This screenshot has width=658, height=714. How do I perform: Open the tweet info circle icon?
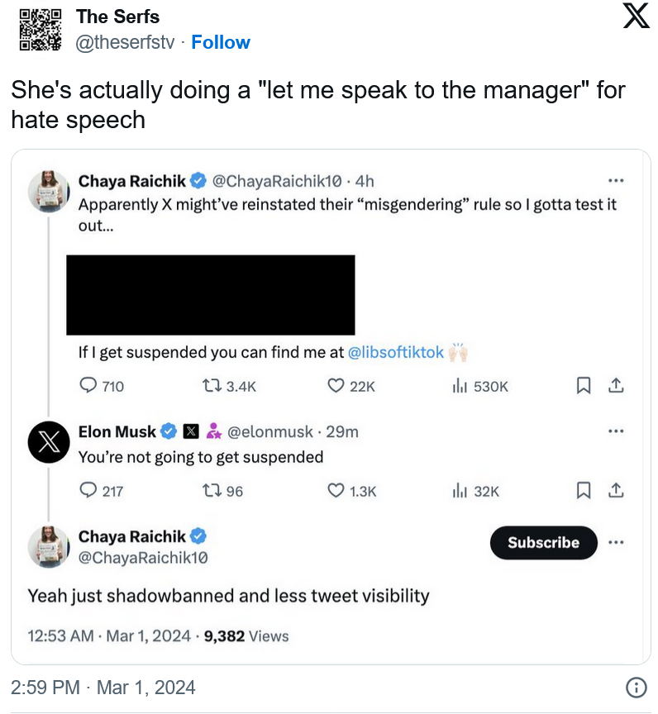click(636, 687)
